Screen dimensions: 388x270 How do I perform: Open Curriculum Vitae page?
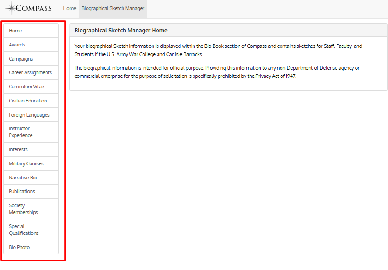[x=31, y=87]
